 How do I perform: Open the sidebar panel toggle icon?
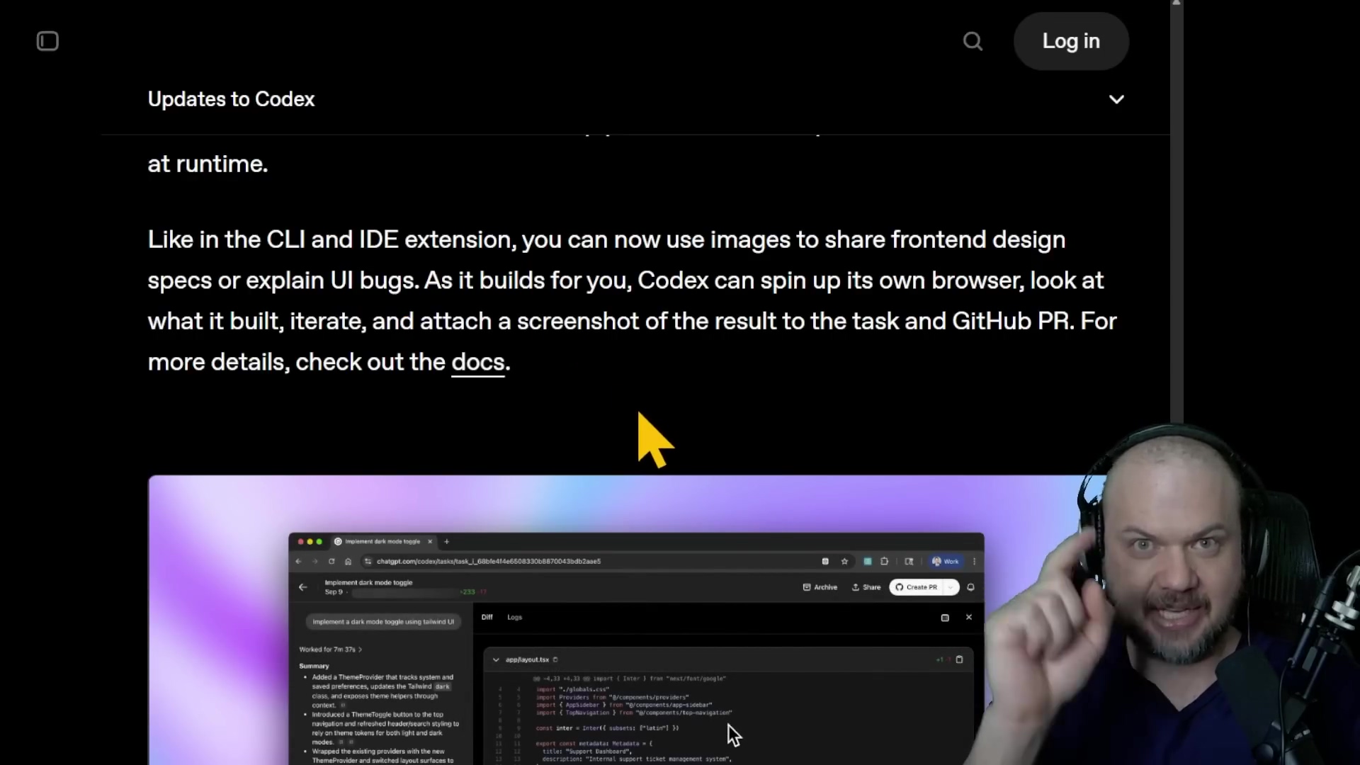pos(47,41)
